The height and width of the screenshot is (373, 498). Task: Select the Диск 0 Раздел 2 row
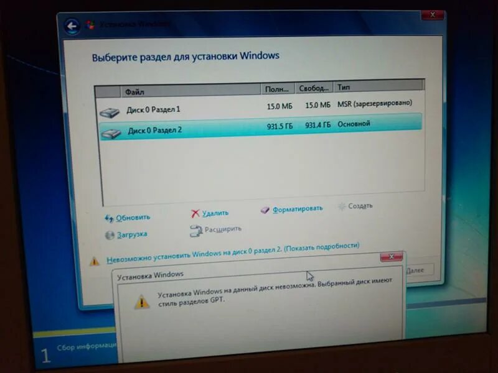coord(260,127)
